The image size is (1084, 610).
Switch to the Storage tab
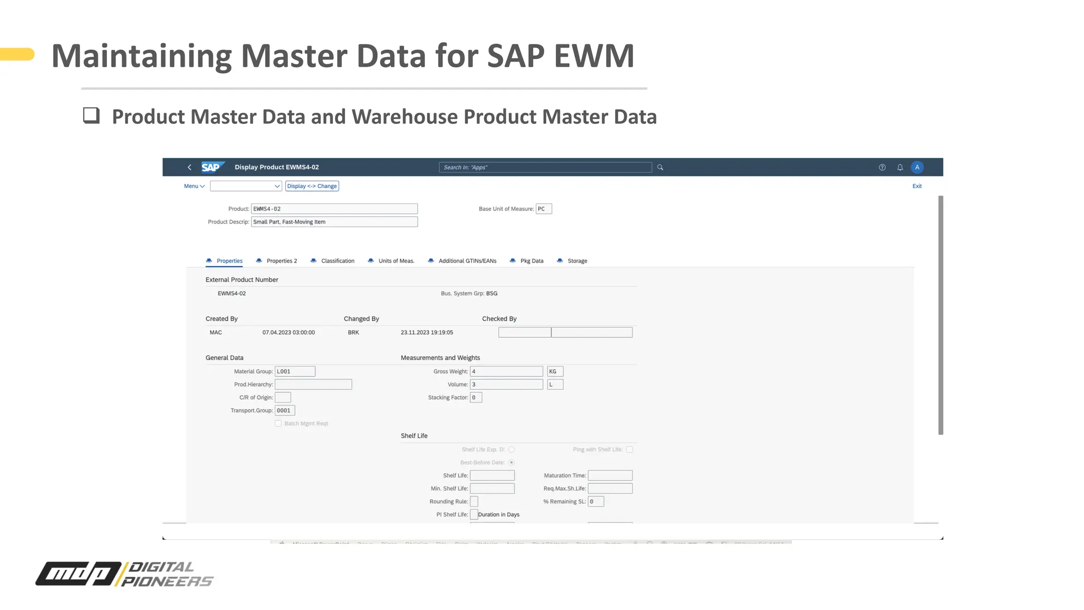coord(577,261)
